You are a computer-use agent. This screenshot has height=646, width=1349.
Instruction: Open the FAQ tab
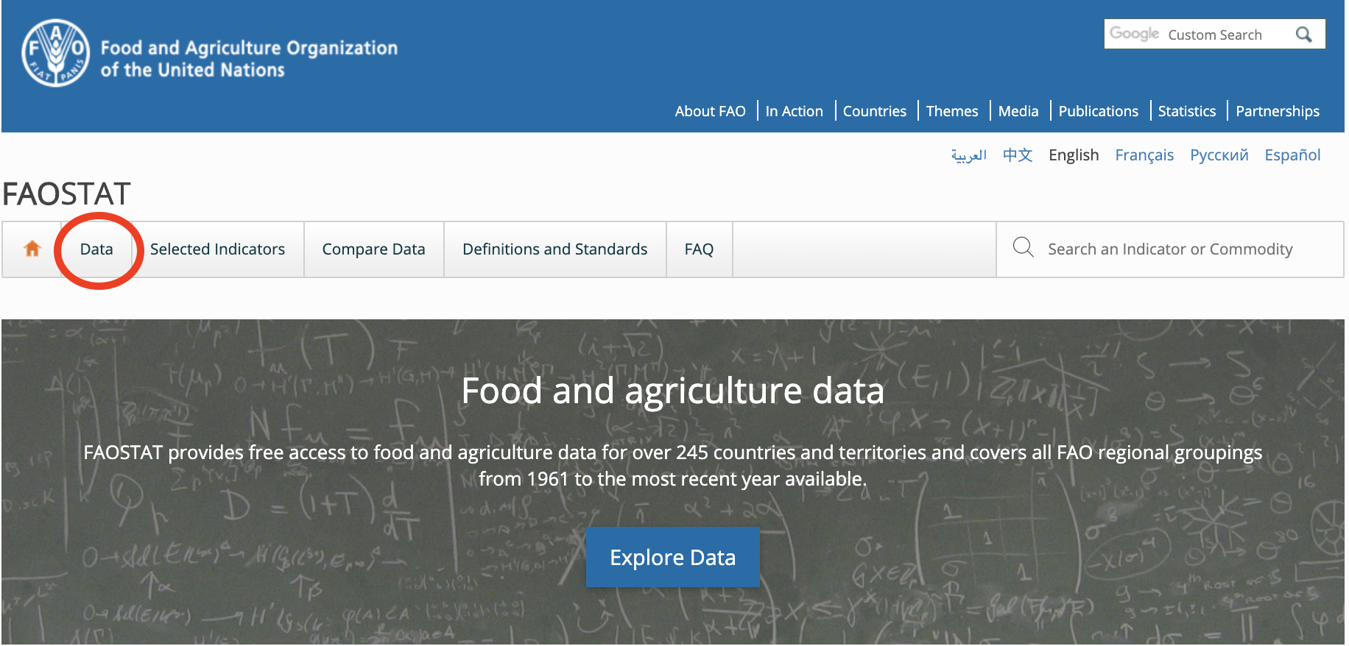point(699,249)
